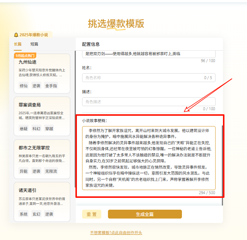
Task: Click the 修仙 tag on 九州仙途
Action: (x=23, y=86)
